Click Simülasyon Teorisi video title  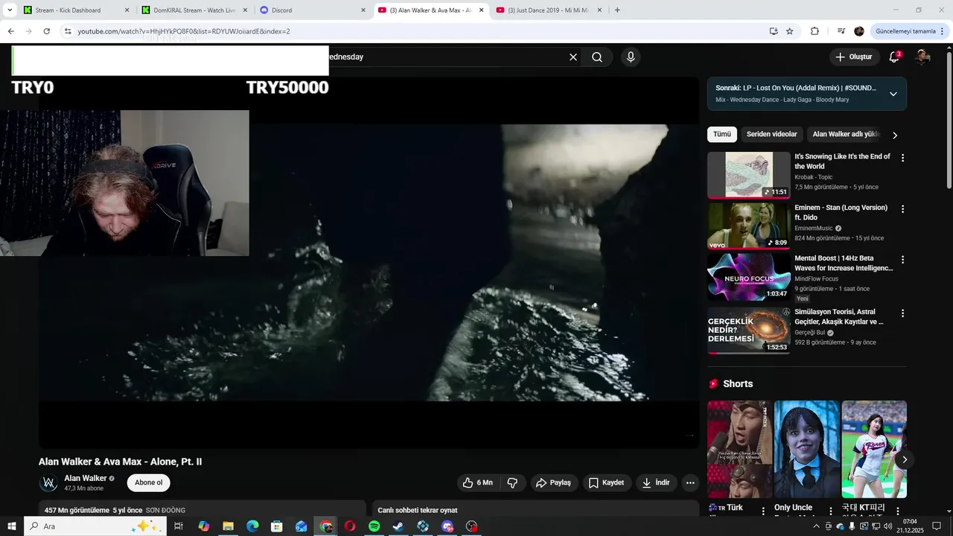click(839, 317)
